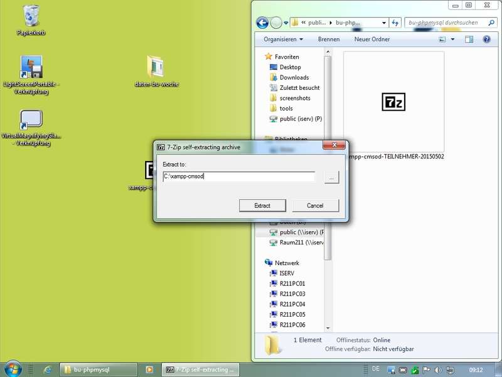Change view with the view icon button

442,39
